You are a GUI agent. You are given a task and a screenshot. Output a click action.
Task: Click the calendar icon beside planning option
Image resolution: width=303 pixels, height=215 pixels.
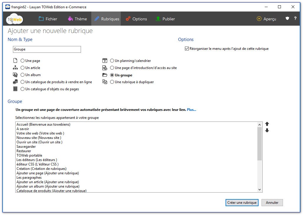point(105,61)
